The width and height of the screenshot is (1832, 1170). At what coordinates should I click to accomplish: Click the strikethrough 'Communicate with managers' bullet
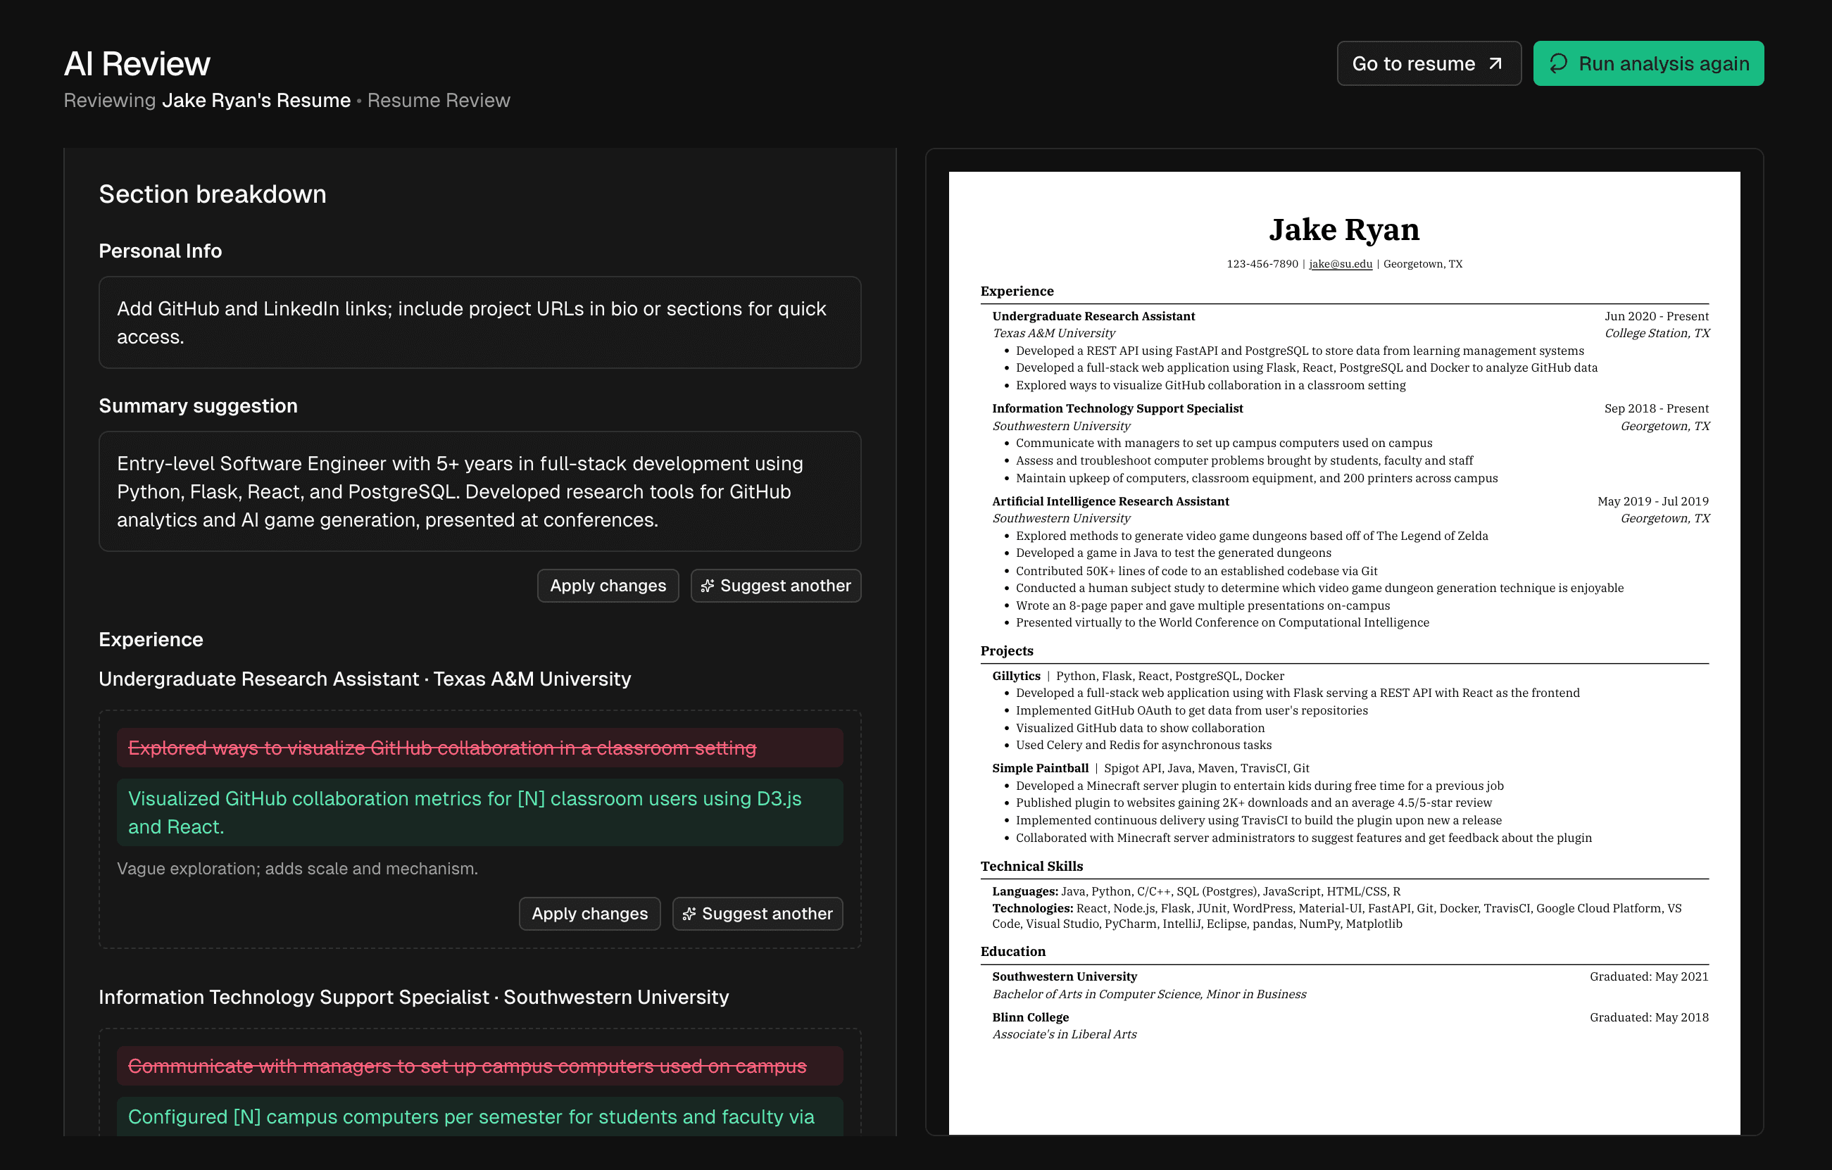tap(467, 1066)
